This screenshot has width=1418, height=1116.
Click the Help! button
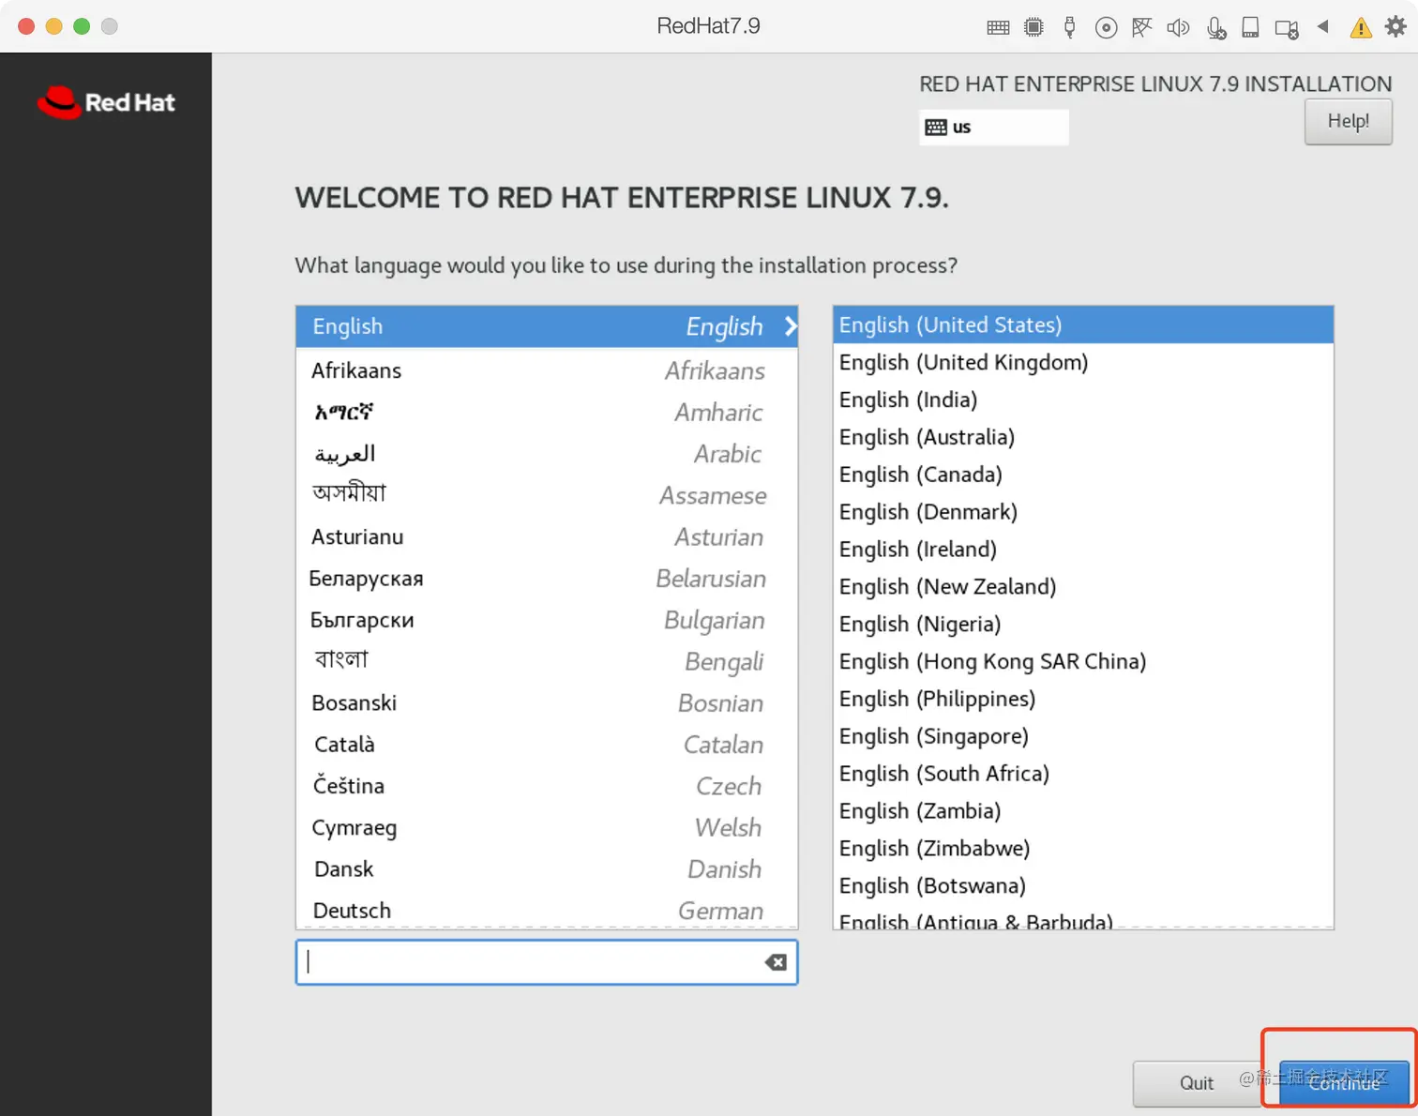(x=1348, y=121)
